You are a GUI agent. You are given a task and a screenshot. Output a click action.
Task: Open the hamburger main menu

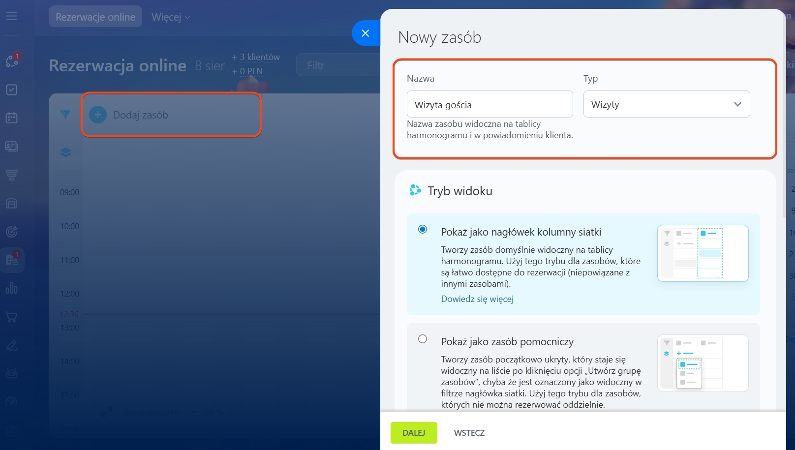11,16
